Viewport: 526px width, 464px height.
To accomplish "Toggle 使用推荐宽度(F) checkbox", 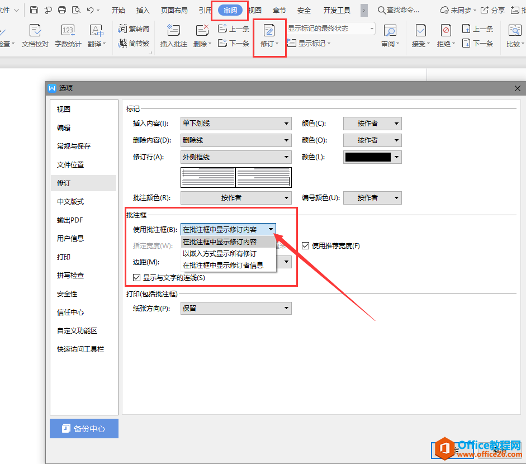I will 305,246.
